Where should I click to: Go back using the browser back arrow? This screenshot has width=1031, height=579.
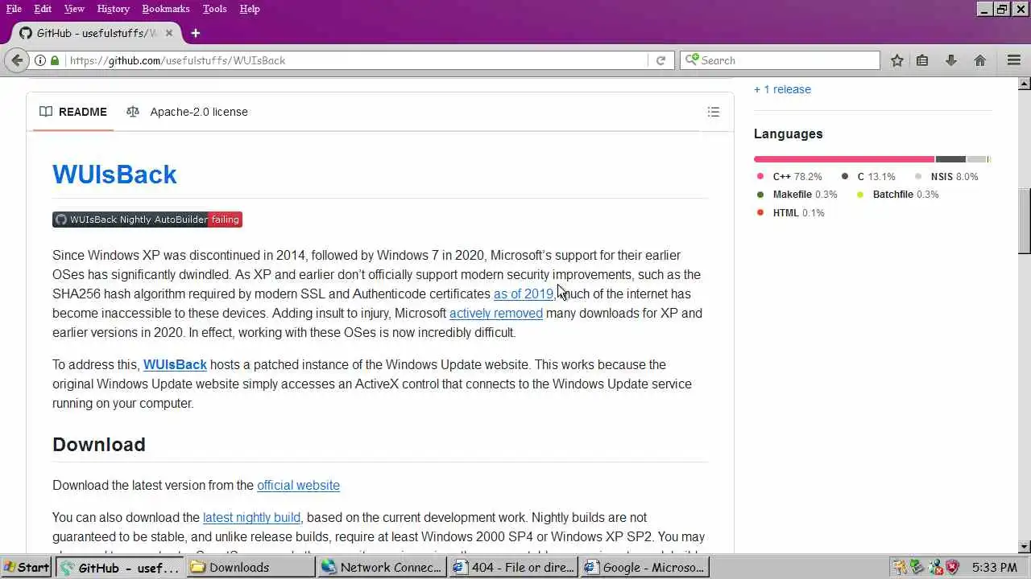click(17, 60)
